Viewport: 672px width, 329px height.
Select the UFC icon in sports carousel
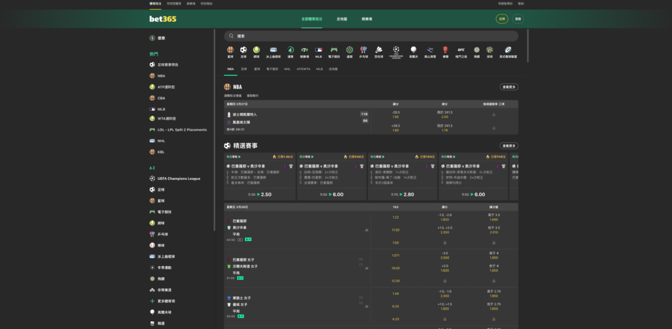click(x=461, y=50)
